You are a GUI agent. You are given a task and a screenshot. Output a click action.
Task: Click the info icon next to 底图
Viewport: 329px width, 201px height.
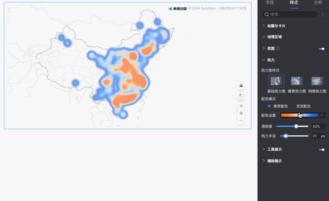click(x=278, y=48)
